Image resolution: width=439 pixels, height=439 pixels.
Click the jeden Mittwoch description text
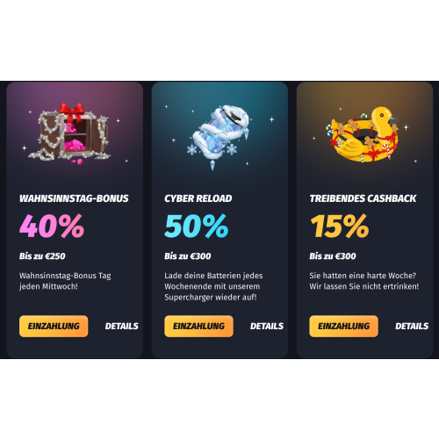65,281
